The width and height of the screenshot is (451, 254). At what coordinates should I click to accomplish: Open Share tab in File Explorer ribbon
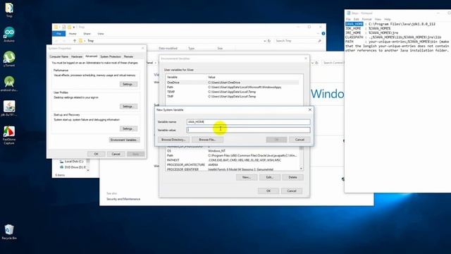pyautogui.click(x=87, y=34)
